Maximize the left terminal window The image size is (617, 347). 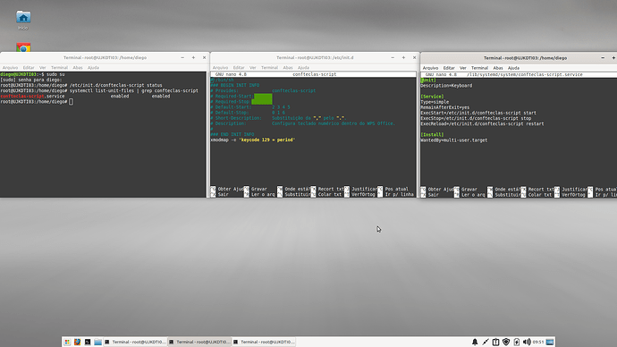pyautogui.click(x=194, y=57)
